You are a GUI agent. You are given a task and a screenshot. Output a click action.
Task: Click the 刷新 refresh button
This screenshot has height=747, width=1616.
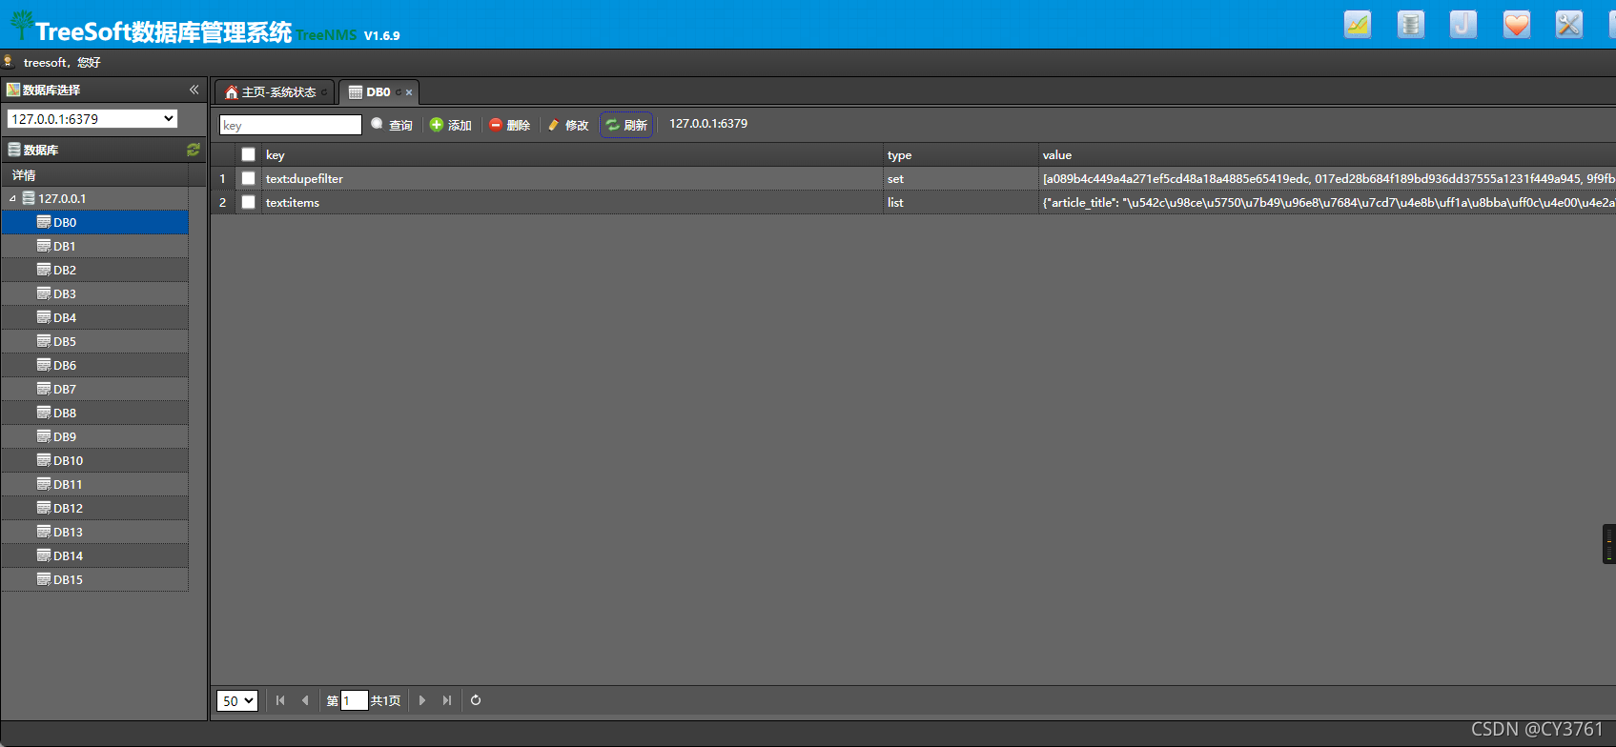point(626,125)
